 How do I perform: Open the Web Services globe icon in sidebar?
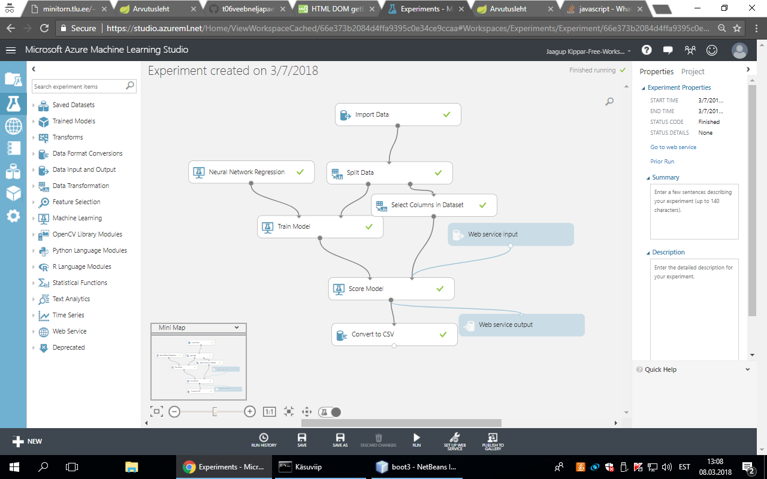[x=13, y=126]
